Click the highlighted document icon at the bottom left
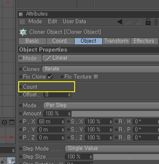 pyautogui.click(x=11, y=161)
